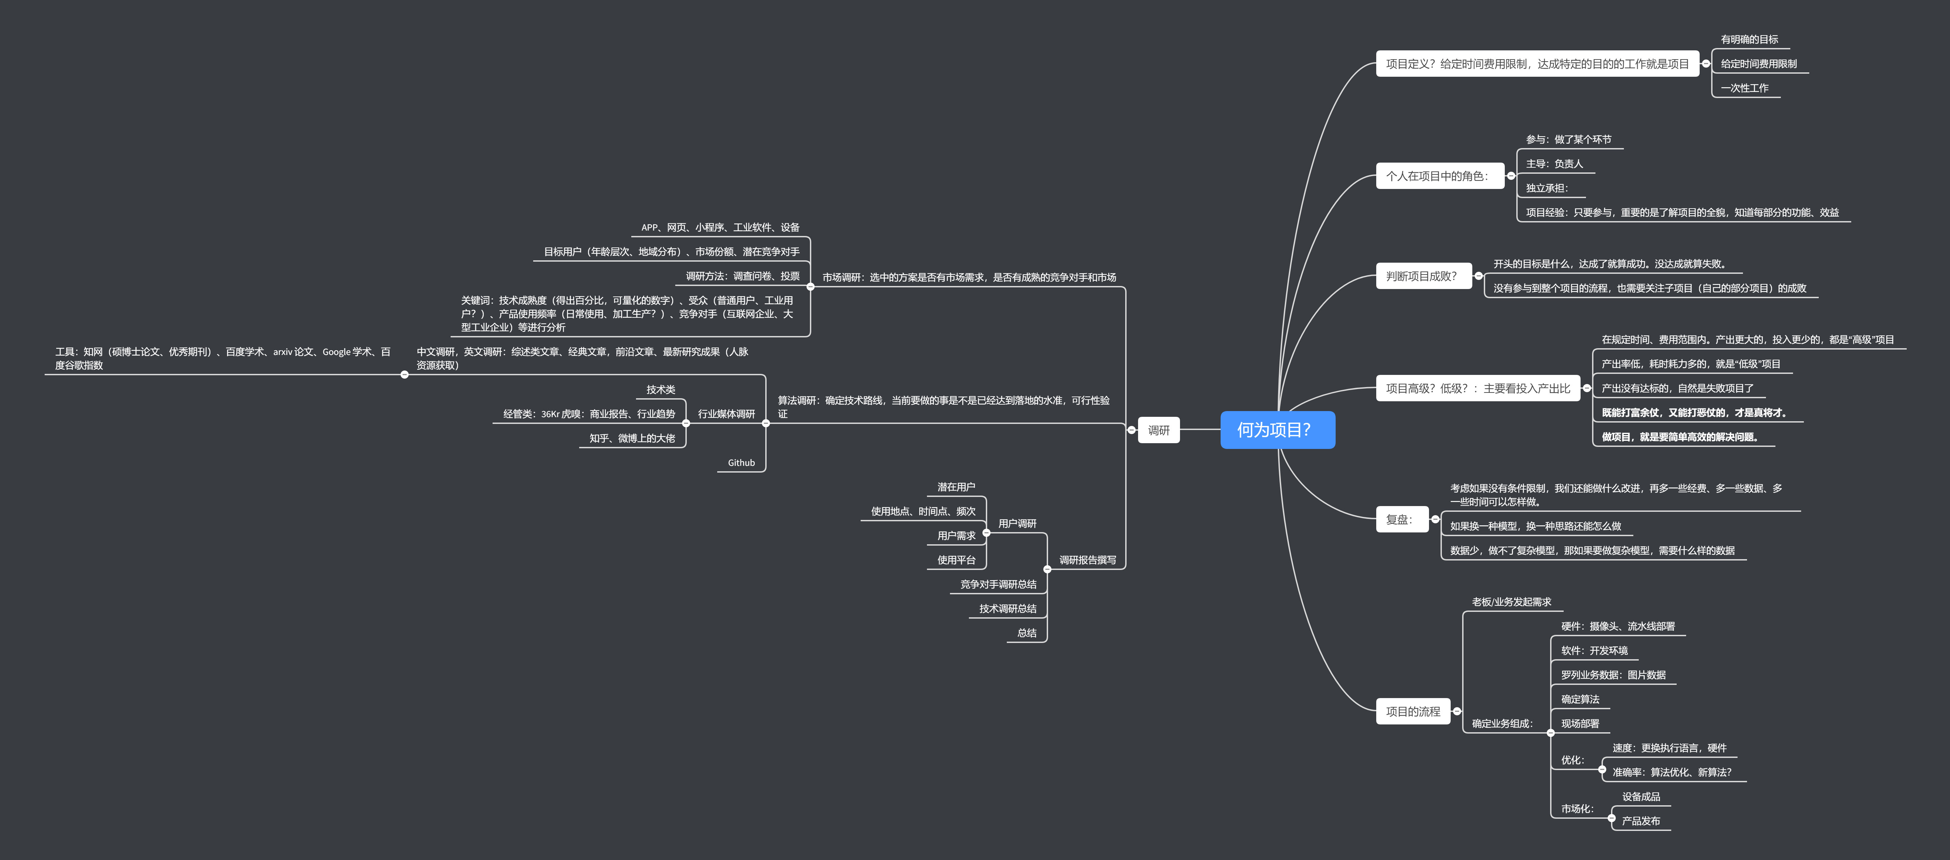Collapse the 市场化 subtopics toggle

coord(1612,818)
